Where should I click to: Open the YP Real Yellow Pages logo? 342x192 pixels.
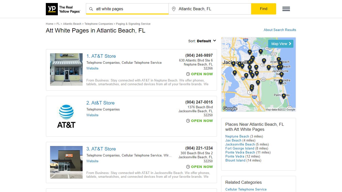(63, 9)
